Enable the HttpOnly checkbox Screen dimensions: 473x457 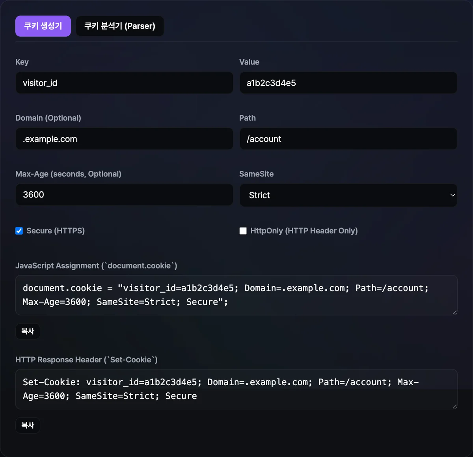click(243, 231)
